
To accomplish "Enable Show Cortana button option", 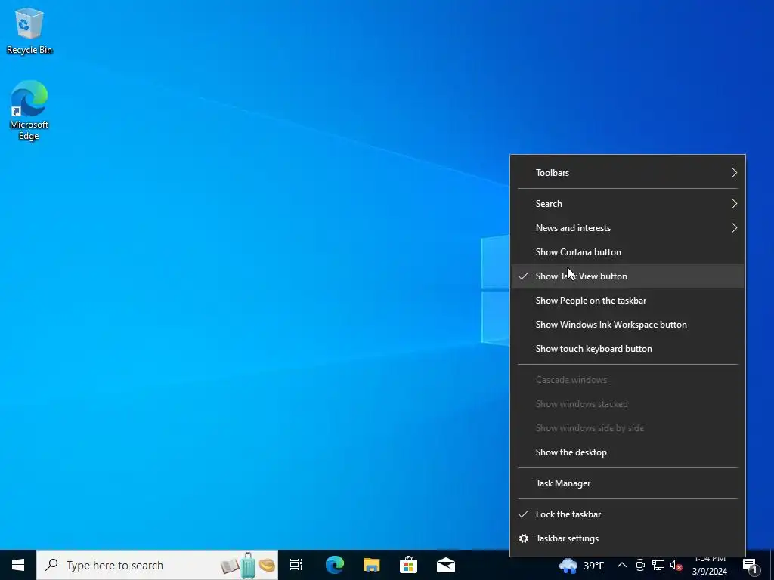I will pos(628,252).
